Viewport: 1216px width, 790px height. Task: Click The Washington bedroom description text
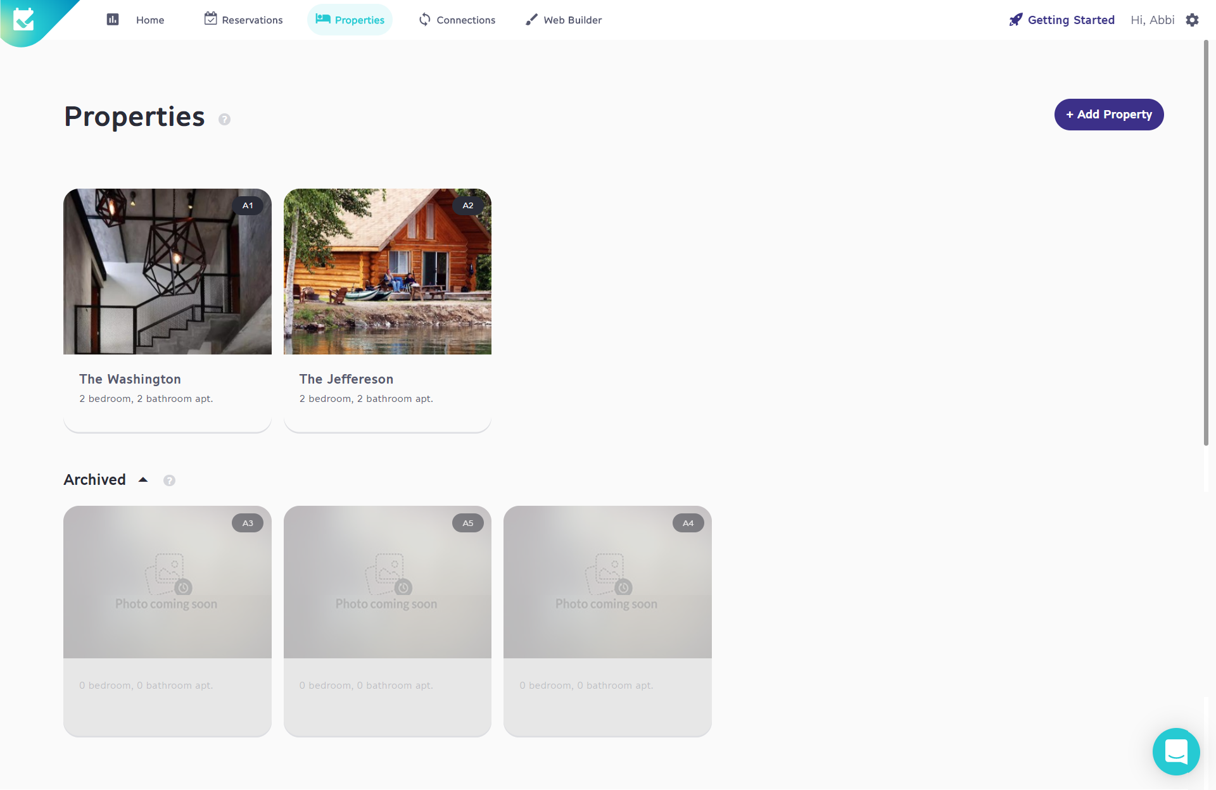(x=146, y=399)
